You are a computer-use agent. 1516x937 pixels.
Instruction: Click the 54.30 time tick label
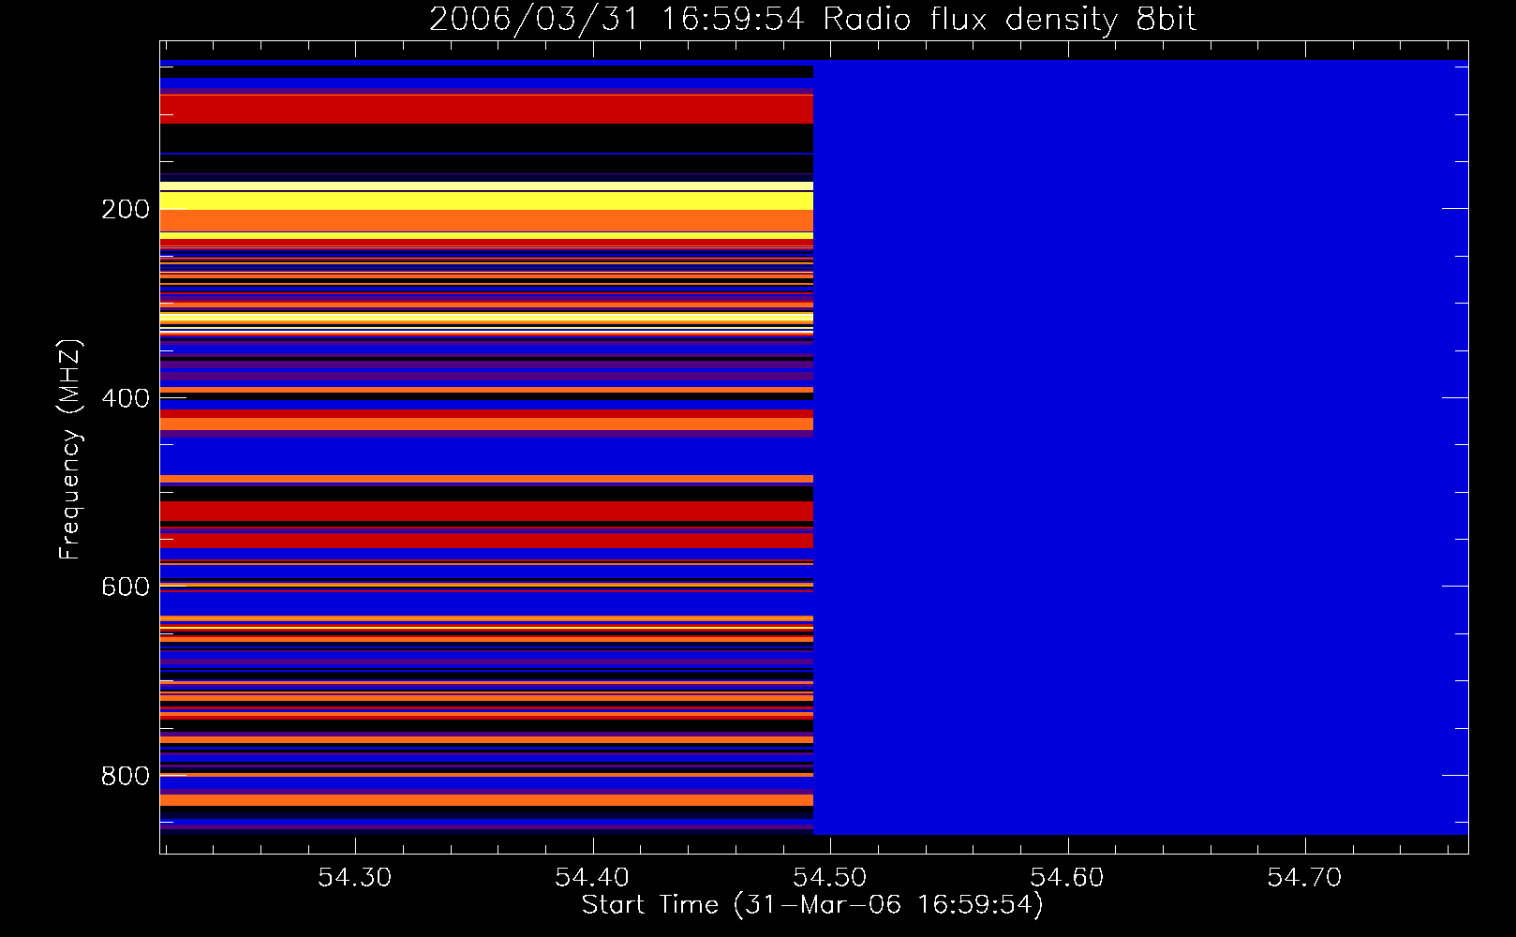[x=354, y=877]
